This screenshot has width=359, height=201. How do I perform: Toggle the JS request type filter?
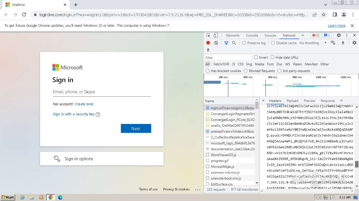(x=233, y=64)
